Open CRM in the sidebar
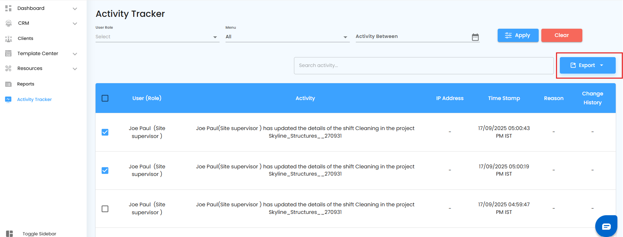The width and height of the screenshot is (623, 237). click(23, 23)
